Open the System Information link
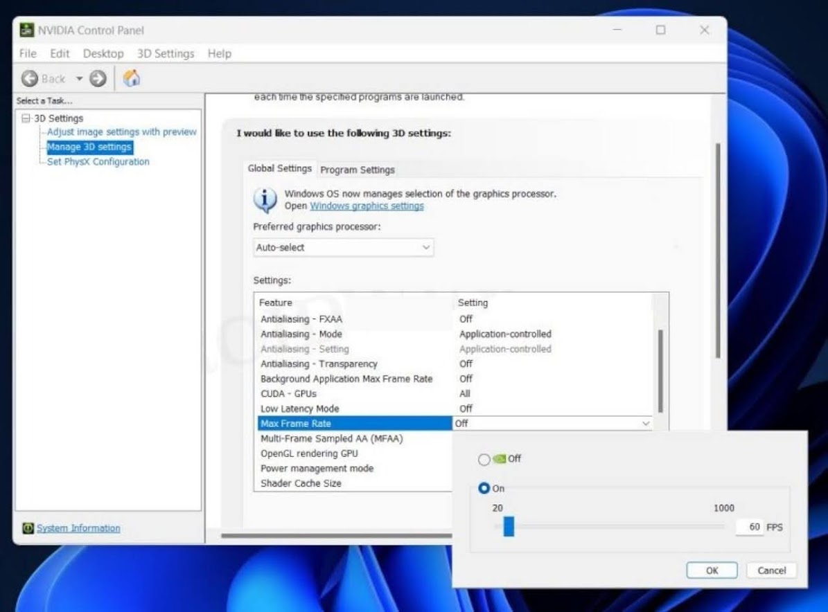This screenshot has width=828, height=612. pos(78,528)
